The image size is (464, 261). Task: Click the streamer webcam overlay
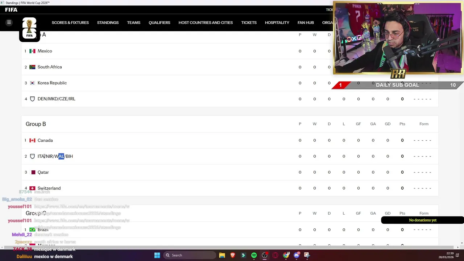coord(398,38)
